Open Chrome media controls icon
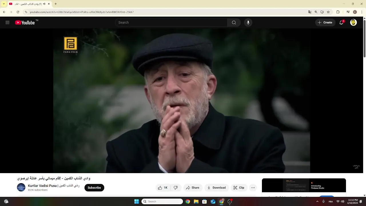 (x=348, y=12)
